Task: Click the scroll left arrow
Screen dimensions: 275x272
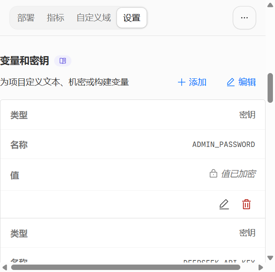Action: pos(5,267)
